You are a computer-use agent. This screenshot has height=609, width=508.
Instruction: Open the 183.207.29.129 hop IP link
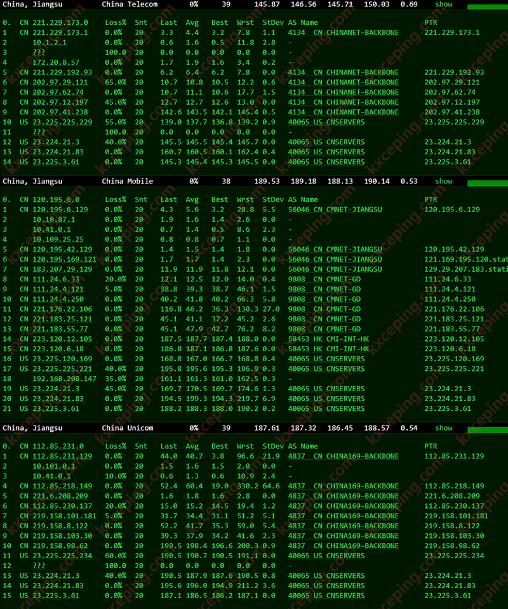tap(62, 269)
